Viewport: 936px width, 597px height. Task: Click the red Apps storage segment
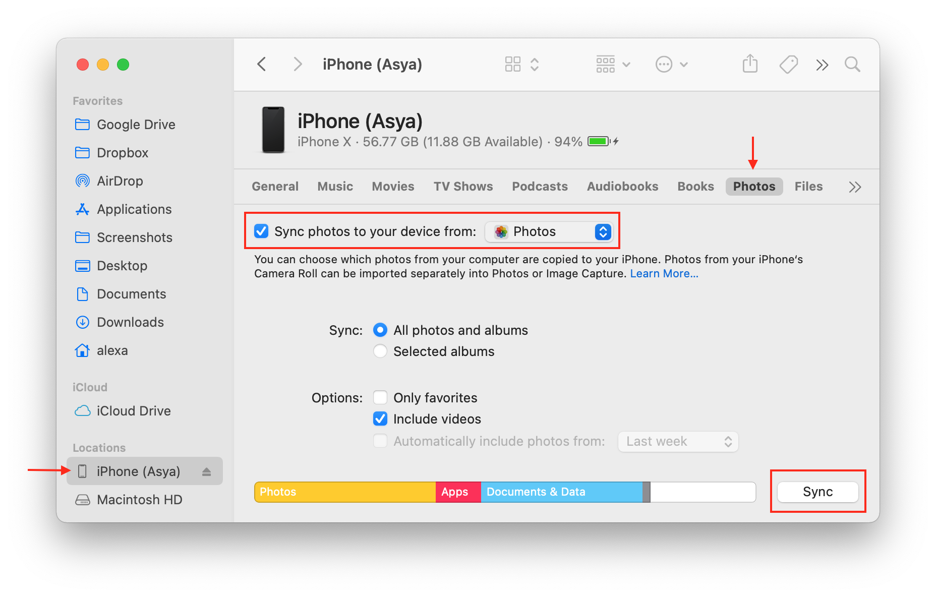(458, 492)
